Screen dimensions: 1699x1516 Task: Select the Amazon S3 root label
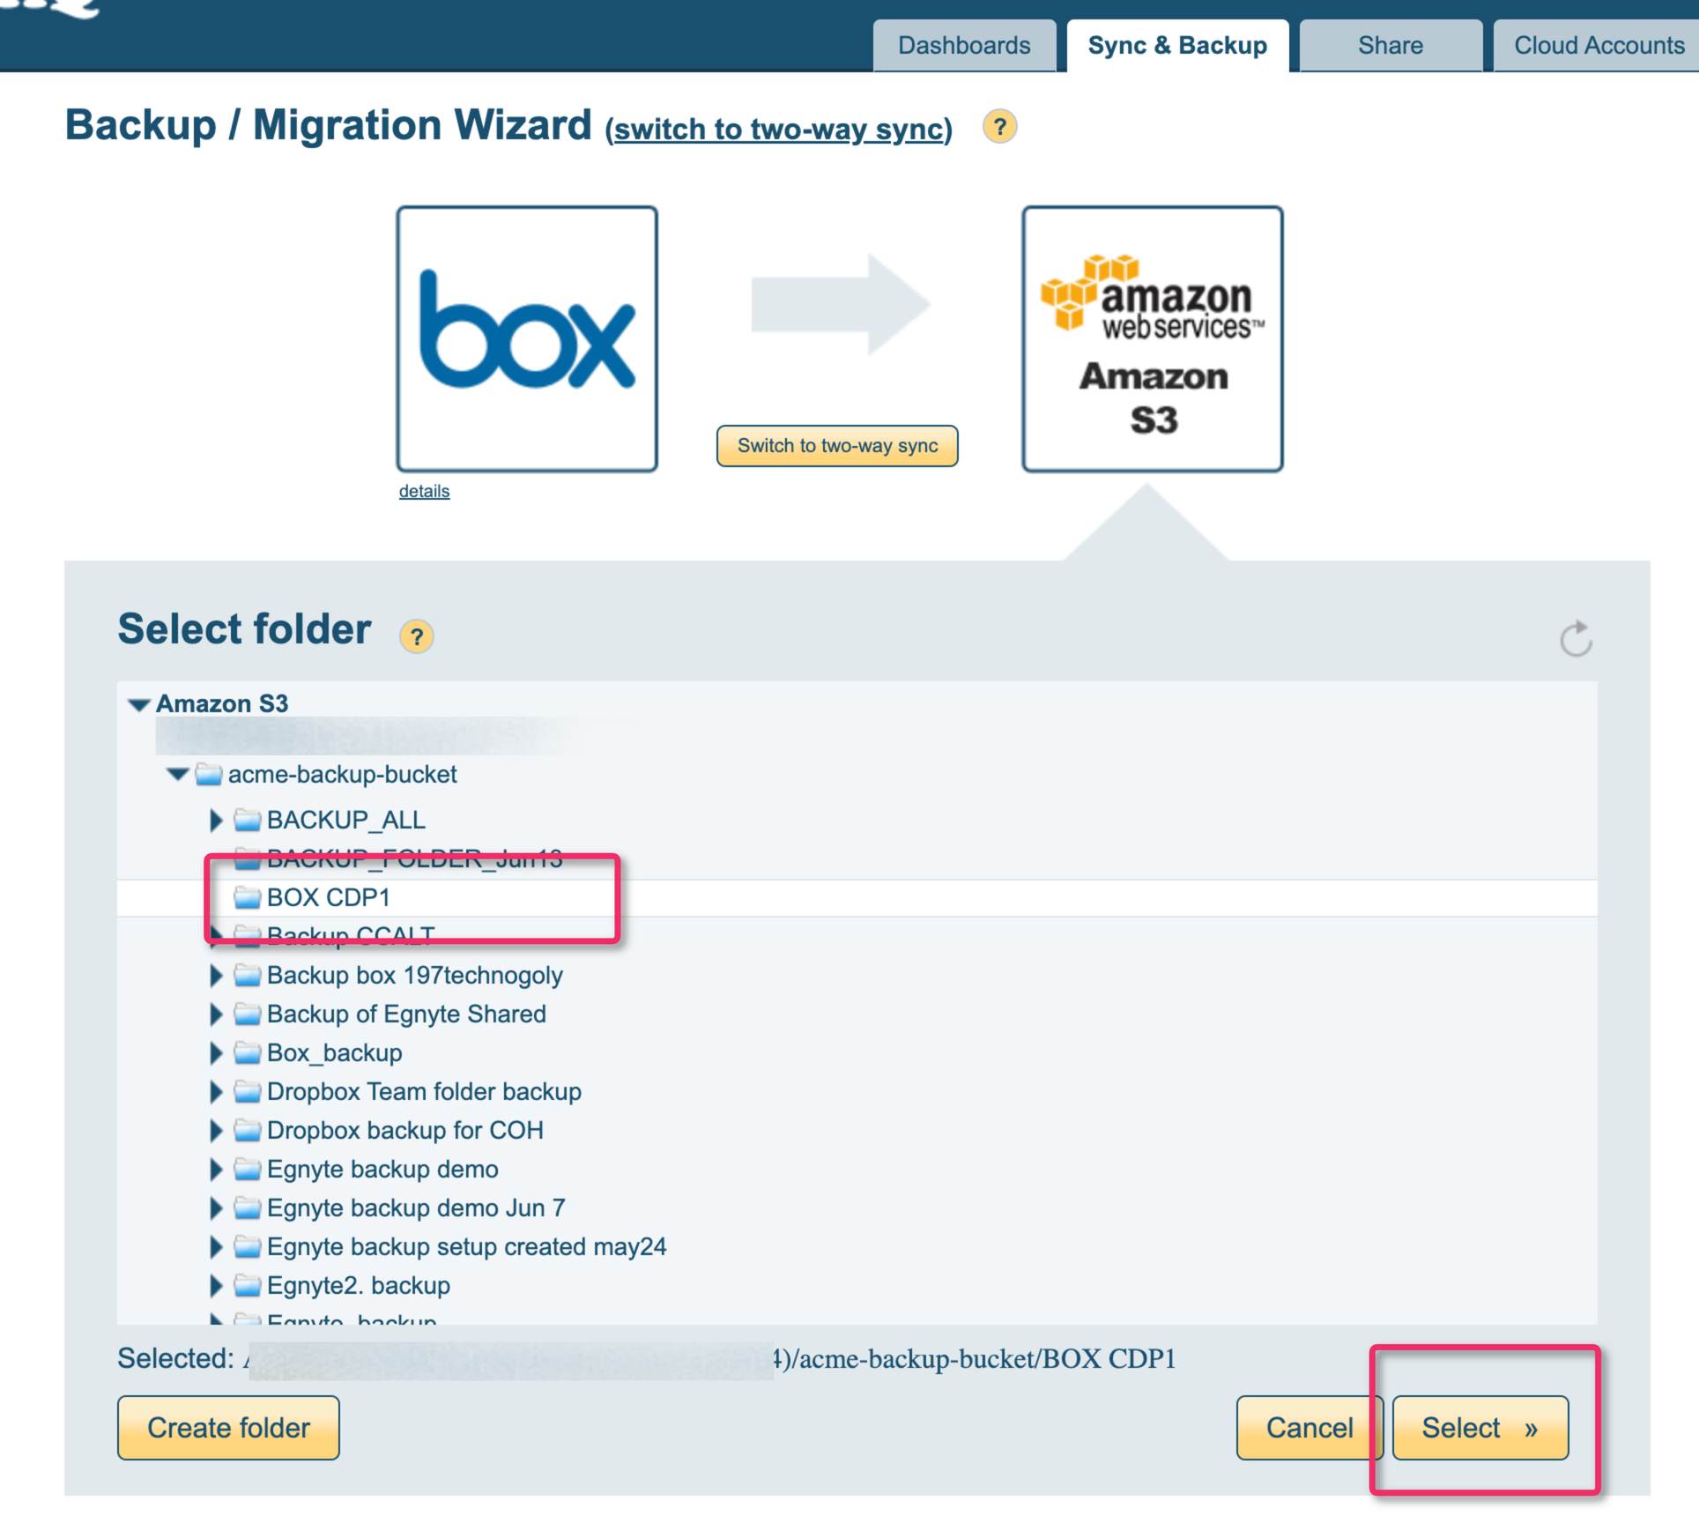(x=222, y=703)
